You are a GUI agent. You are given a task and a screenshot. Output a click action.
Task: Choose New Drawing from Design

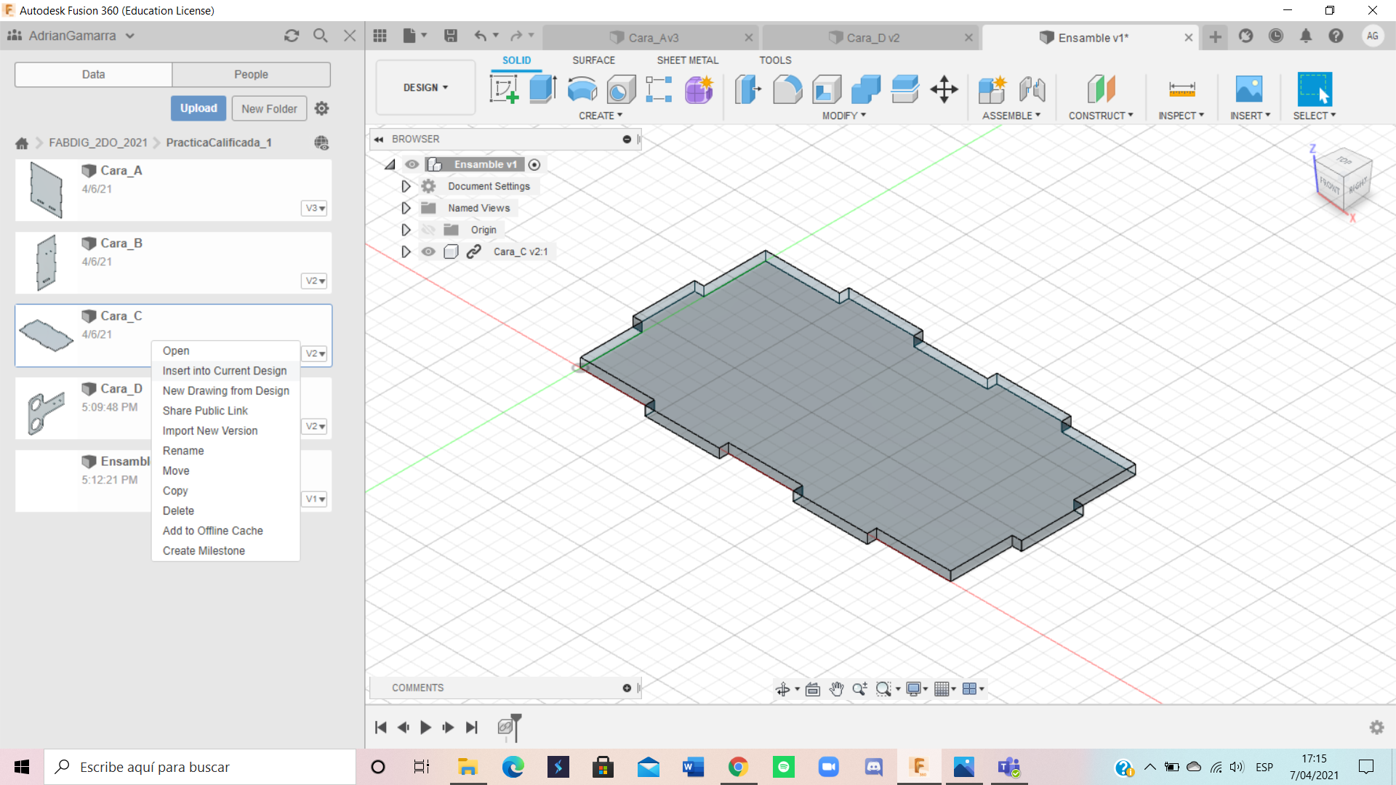pos(225,391)
